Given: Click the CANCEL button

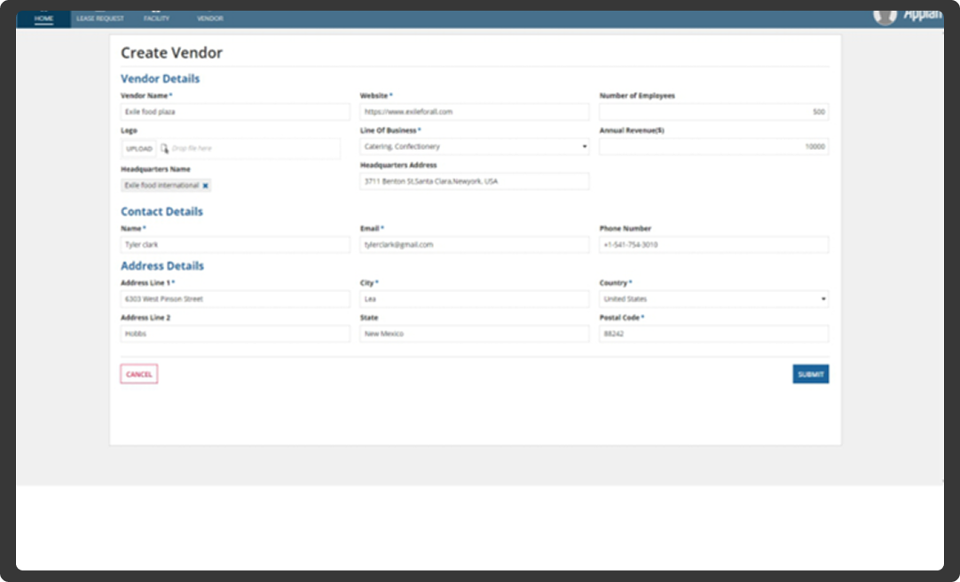Looking at the screenshot, I should [138, 374].
